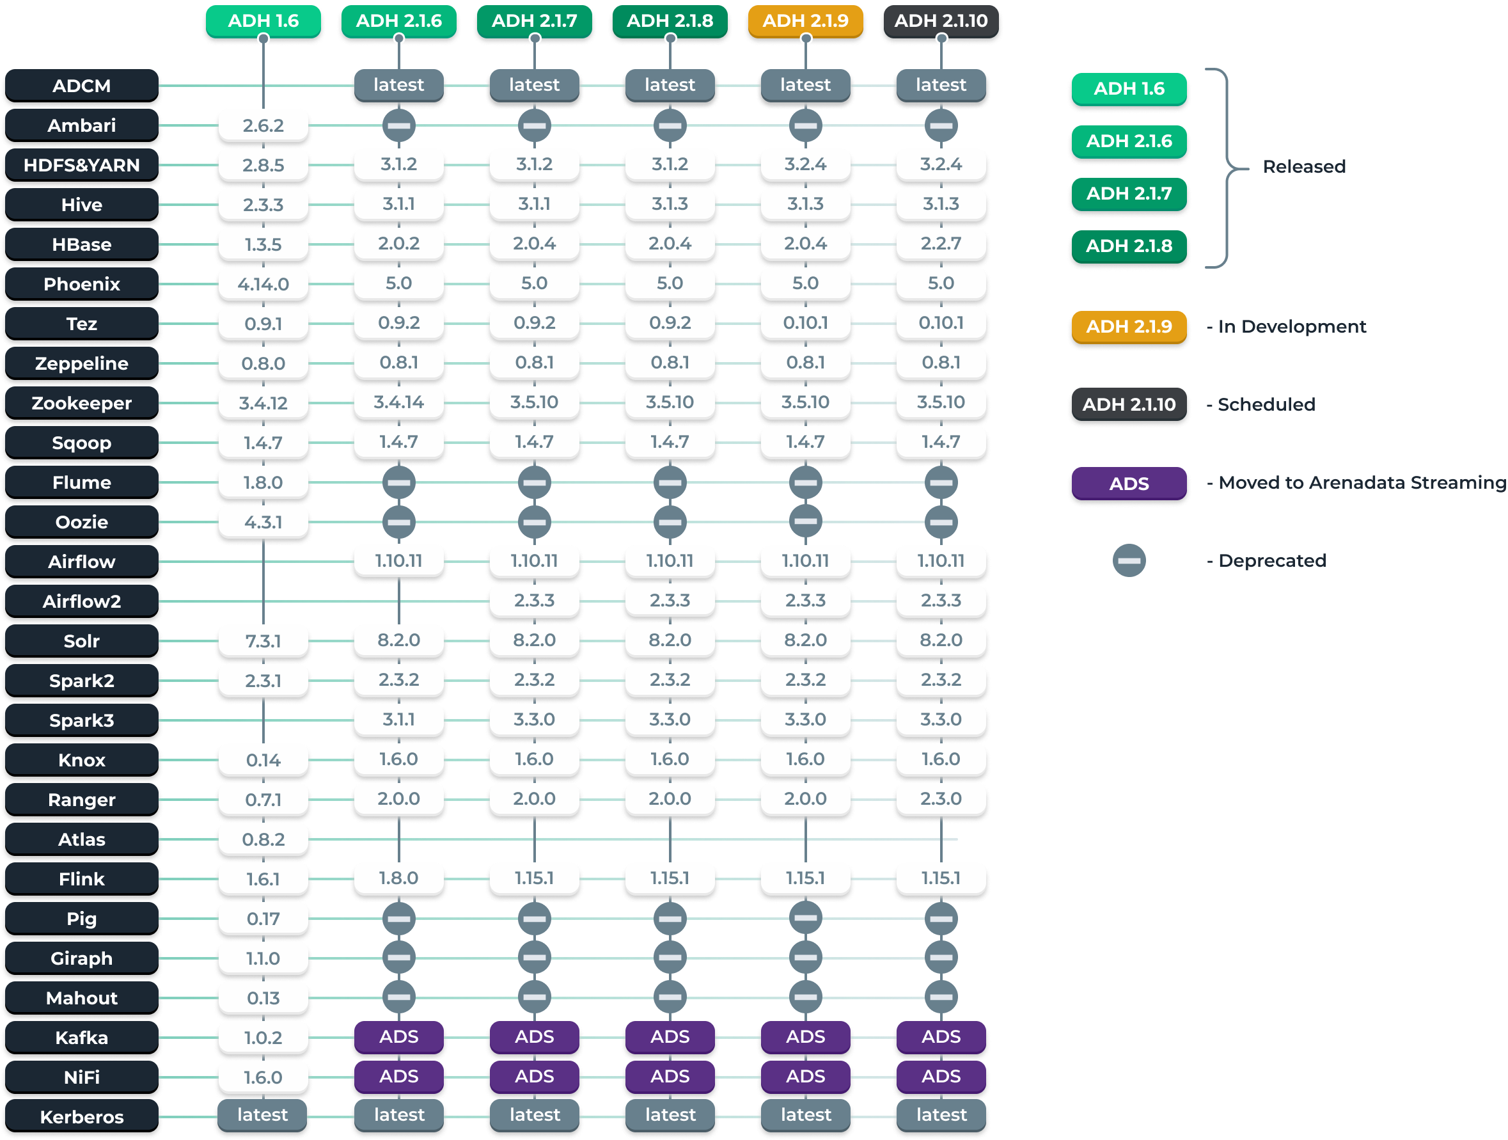Select the dark ADH 2.1.10 column header
Viewport: 1508px width, 1140px height.
coord(941,21)
